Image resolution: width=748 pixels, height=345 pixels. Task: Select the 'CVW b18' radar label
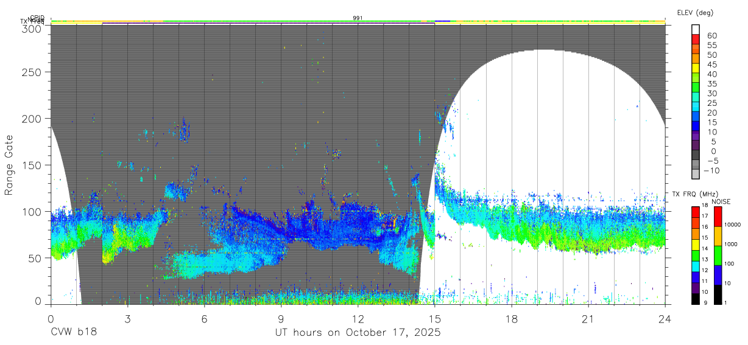pos(74,333)
